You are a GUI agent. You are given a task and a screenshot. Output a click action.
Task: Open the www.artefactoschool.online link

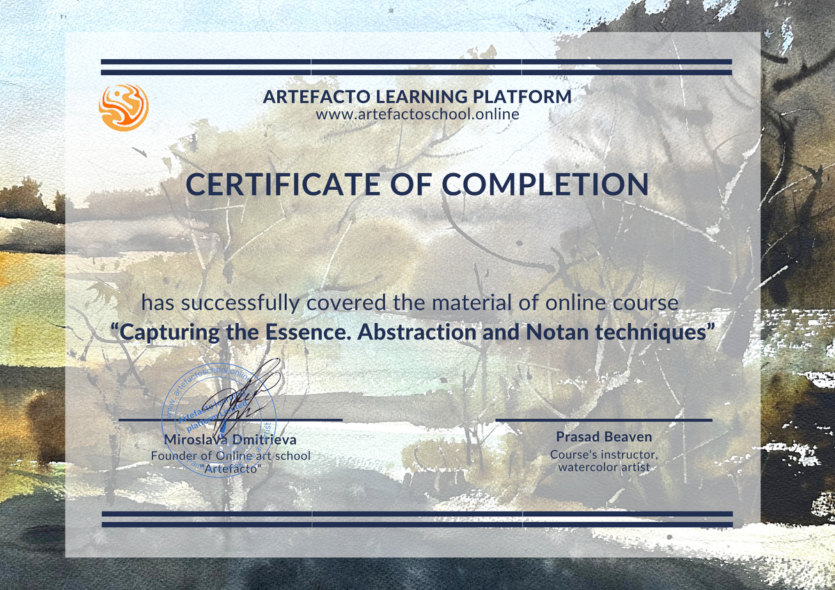point(417,114)
